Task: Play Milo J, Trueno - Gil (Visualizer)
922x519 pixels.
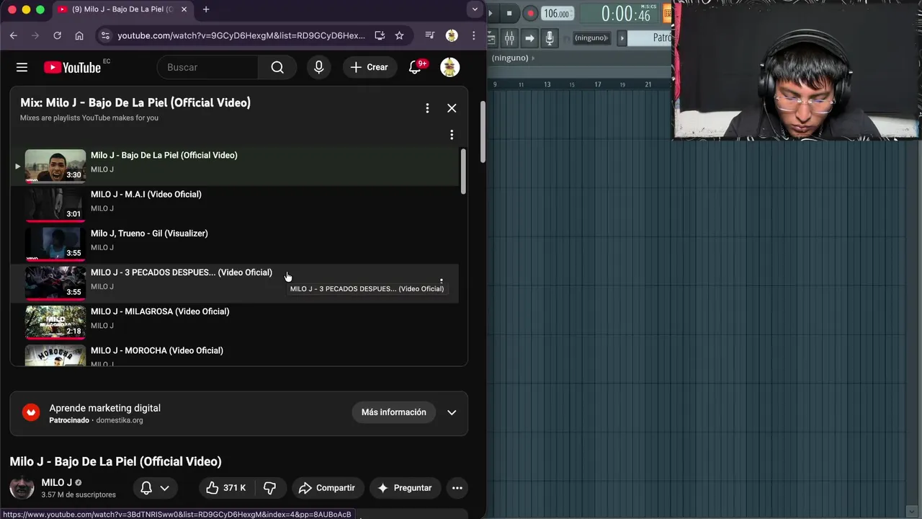Action: pyautogui.click(x=149, y=234)
